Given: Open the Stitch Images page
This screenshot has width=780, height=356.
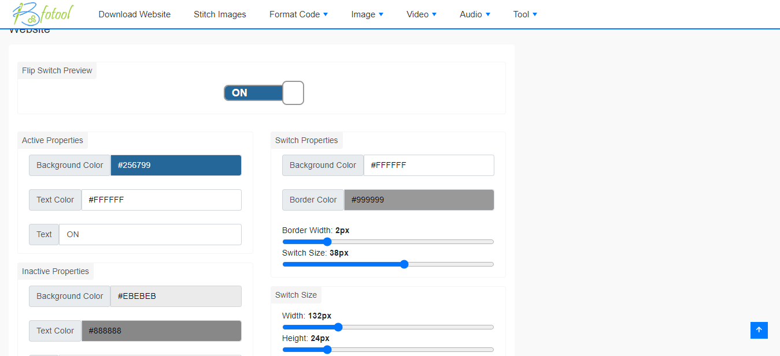Looking at the screenshot, I should coord(220,14).
